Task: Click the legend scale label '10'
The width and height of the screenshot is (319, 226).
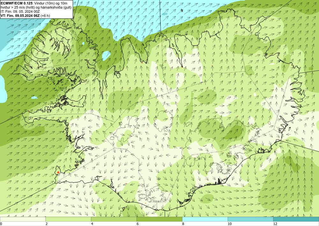Action: 229,224
